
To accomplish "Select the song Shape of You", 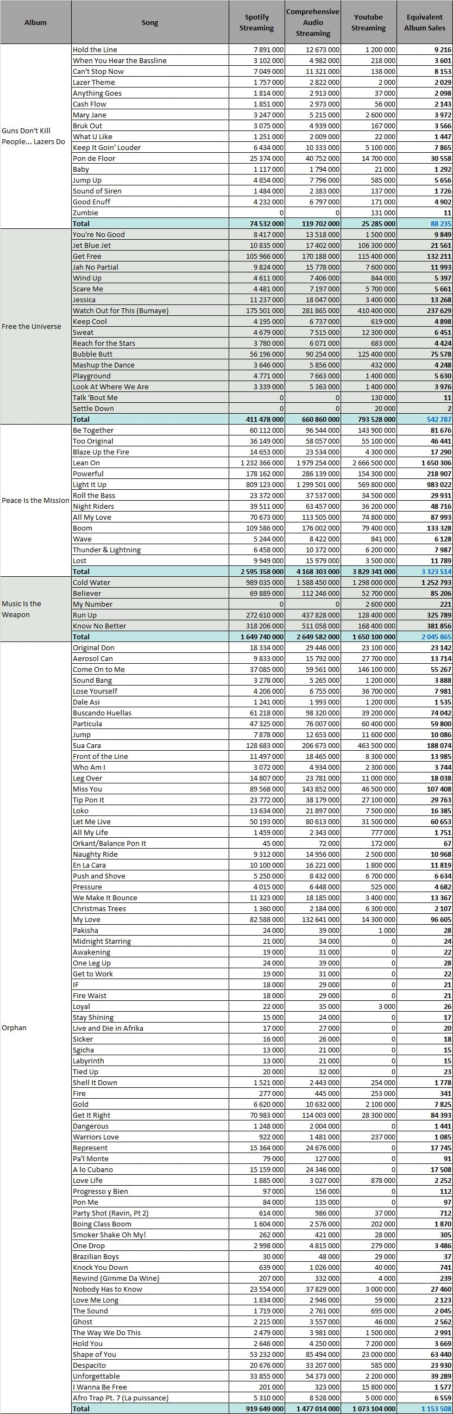I will click(95, 1354).
